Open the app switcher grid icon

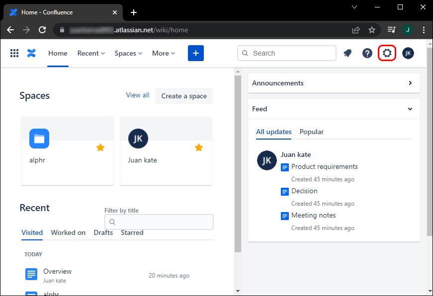coord(14,53)
